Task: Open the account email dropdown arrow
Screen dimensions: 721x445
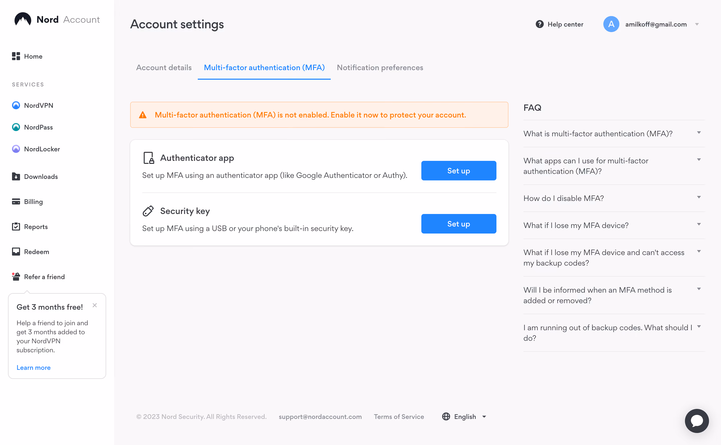Action: pyautogui.click(x=697, y=24)
